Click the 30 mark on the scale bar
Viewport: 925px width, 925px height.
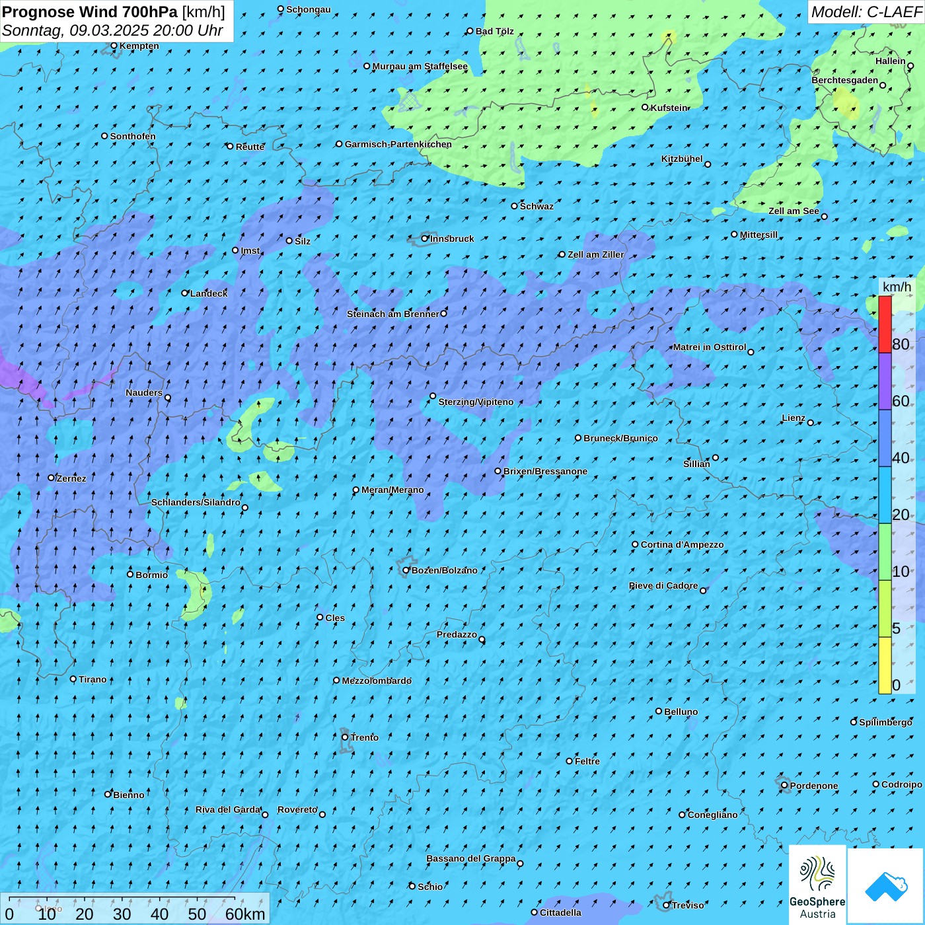point(122,914)
